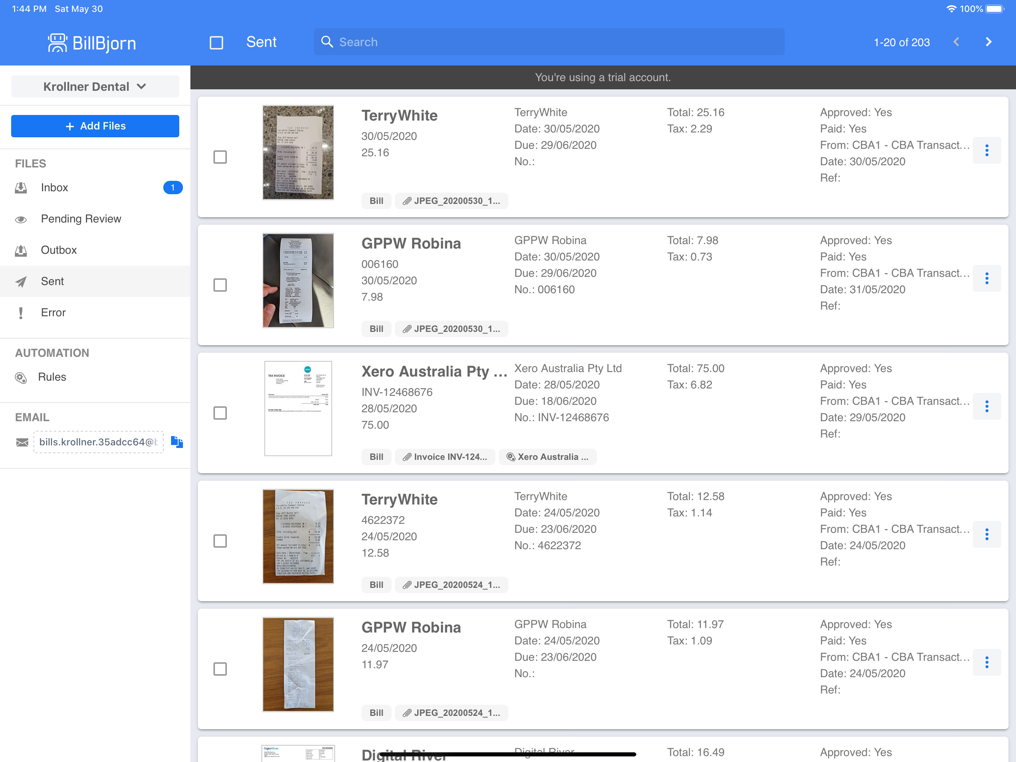The image size is (1016, 762).
Task: Click the Add Files button
Action: tap(95, 126)
